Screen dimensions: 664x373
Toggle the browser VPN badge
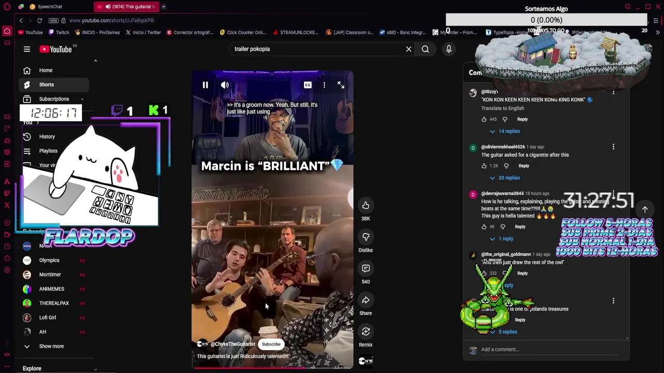pyautogui.click(x=53, y=20)
